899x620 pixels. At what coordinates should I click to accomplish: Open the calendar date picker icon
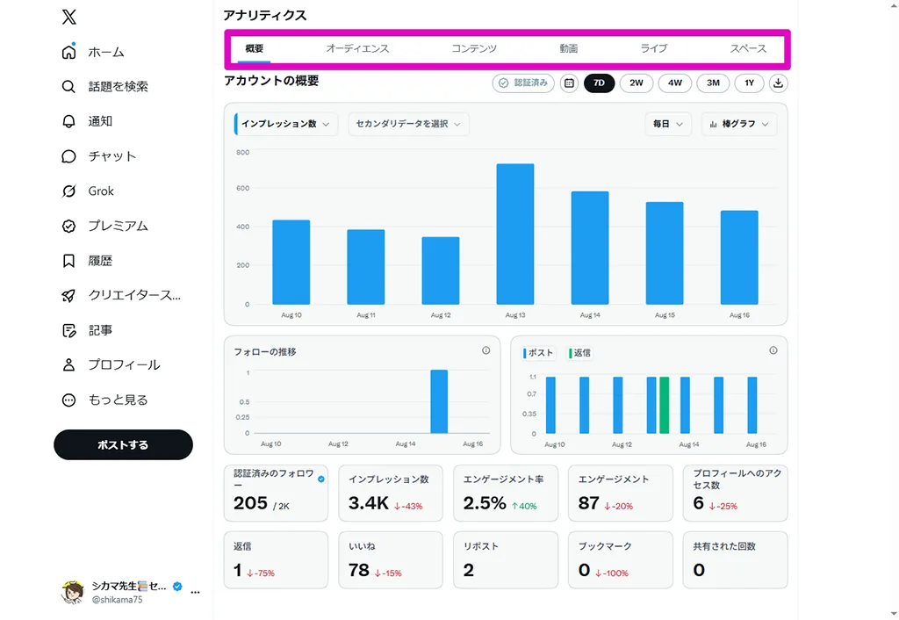(569, 83)
